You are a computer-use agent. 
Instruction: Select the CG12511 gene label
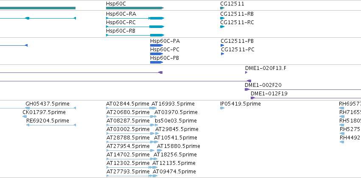click(x=232, y=4)
